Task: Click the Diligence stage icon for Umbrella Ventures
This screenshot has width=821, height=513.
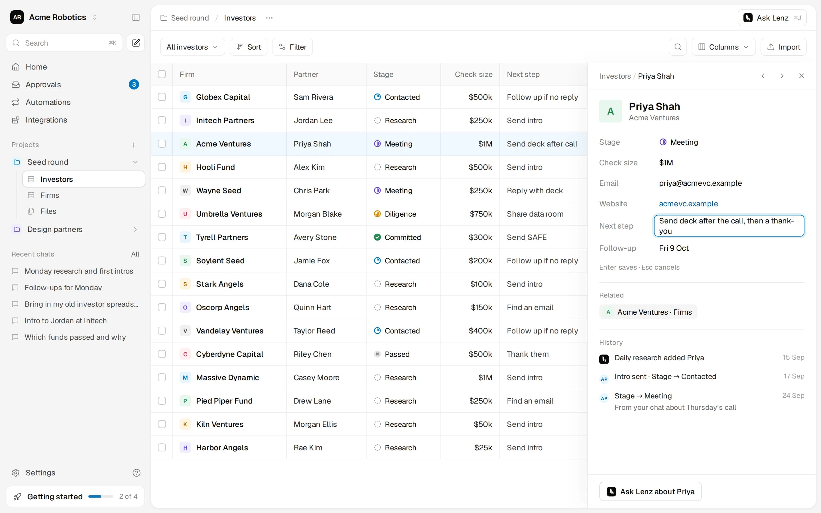Action: [x=377, y=214]
